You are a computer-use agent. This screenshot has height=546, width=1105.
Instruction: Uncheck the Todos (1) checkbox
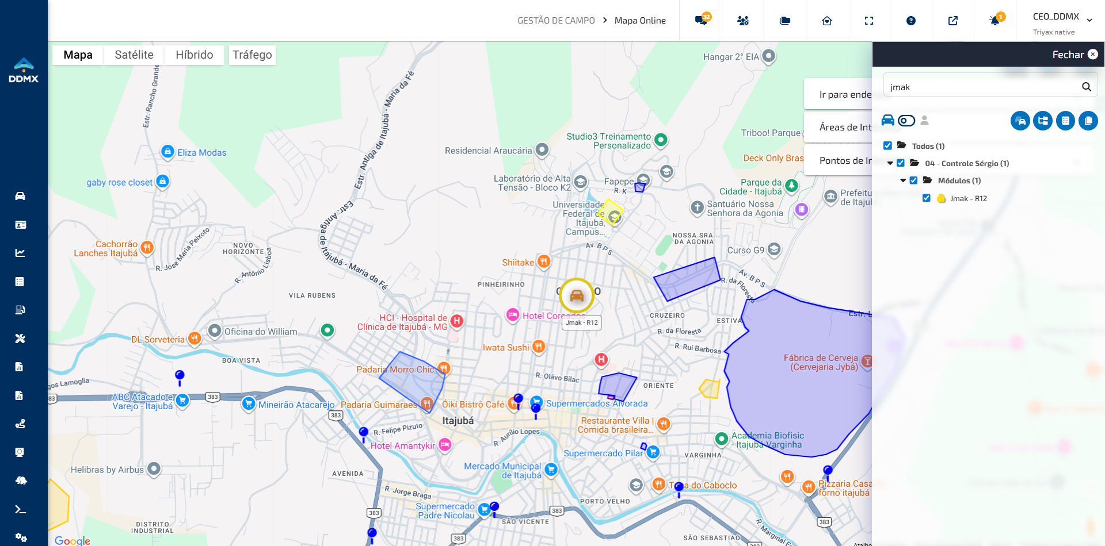pos(887,146)
